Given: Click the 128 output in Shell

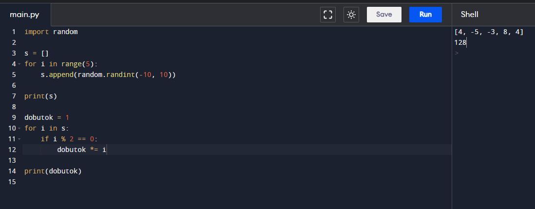Looking at the screenshot, I should tap(460, 42).
